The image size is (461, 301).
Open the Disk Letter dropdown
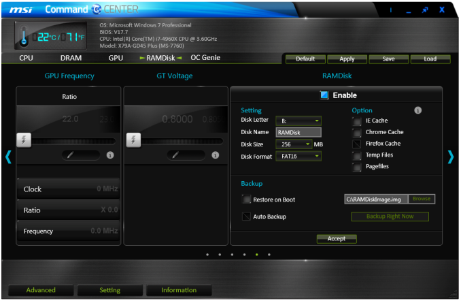point(298,121)
